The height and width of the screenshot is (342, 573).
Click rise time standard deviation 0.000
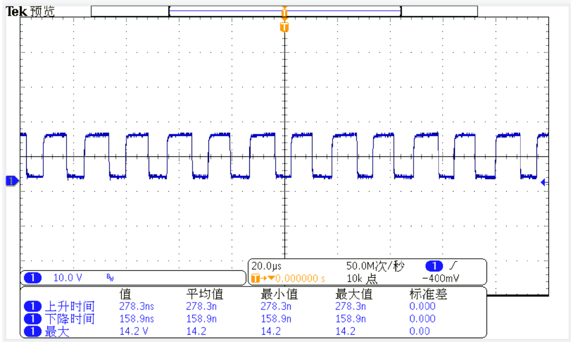[422, 306]
